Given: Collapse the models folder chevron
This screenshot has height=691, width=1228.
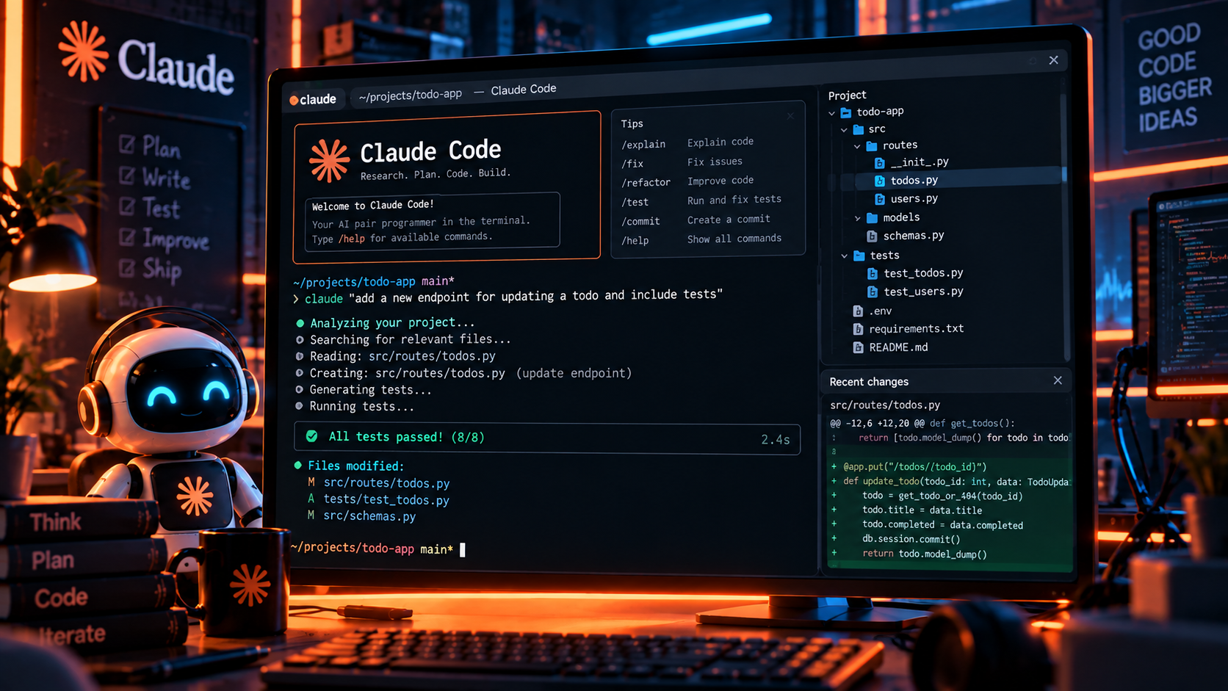Looking at the screenshot, I should click(857, 218).
